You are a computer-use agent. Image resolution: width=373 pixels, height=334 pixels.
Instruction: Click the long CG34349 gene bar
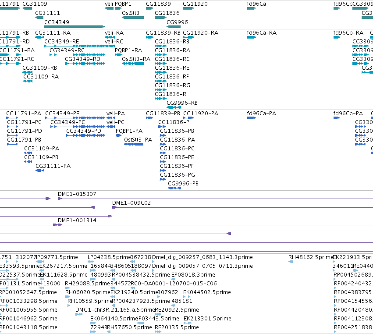coord(75,27)
